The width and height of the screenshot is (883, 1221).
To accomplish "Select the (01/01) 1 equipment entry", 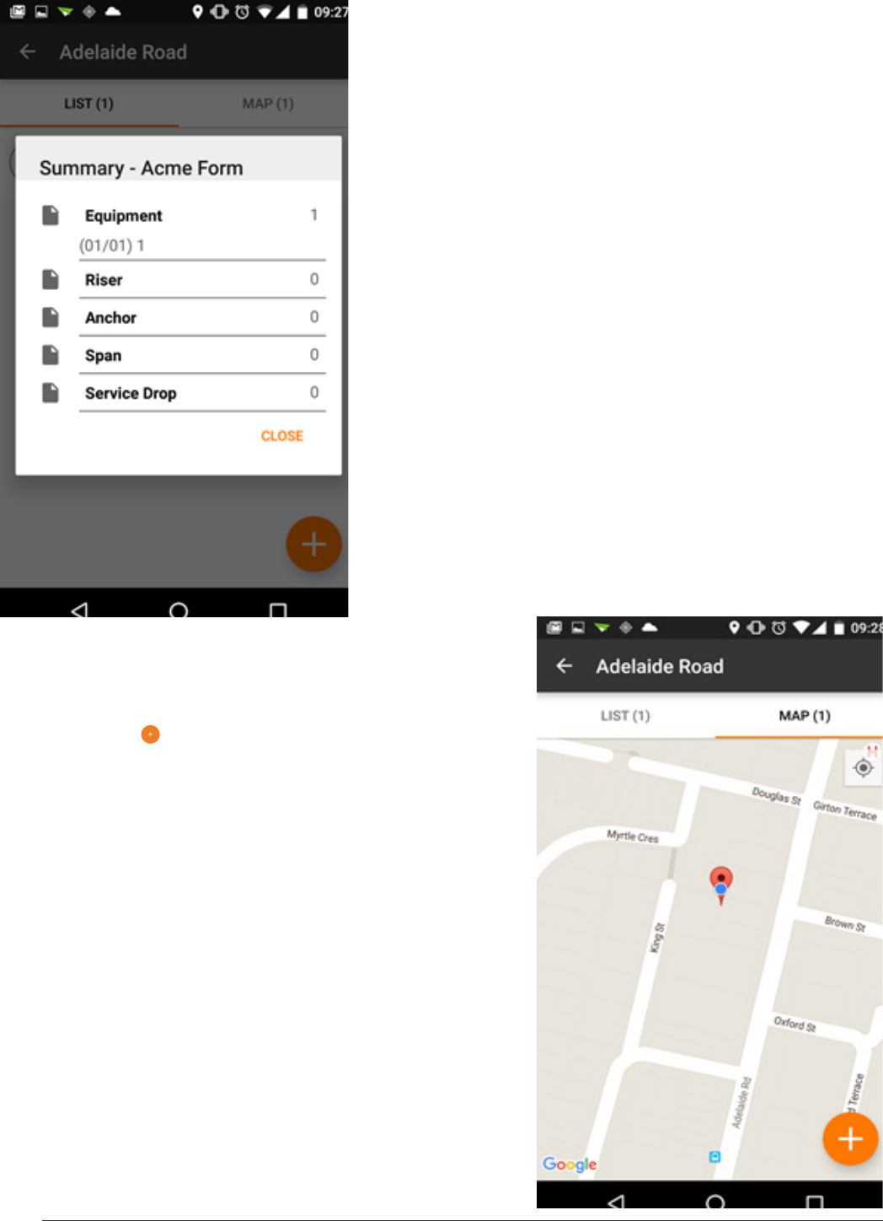I will [x=112, y=245].
